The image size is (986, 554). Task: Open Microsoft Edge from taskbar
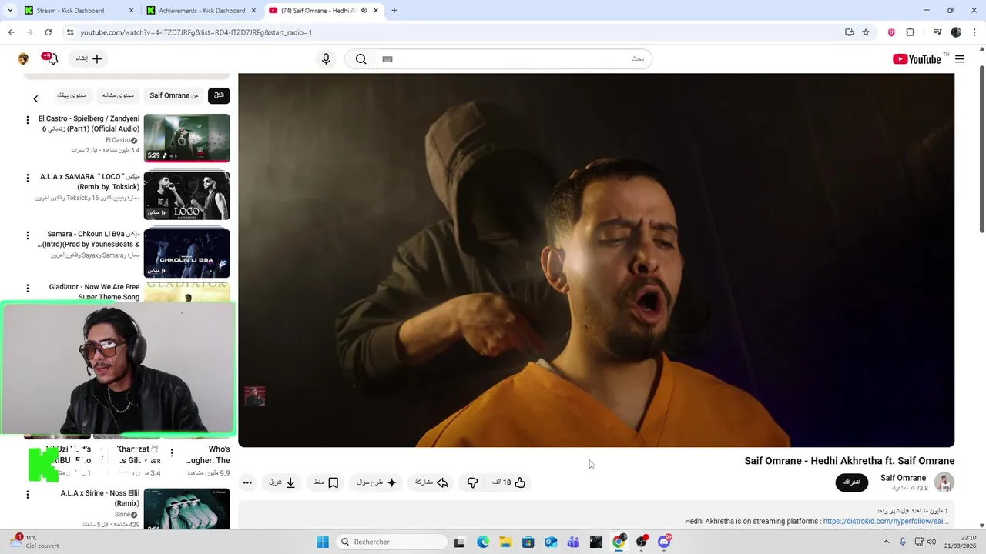click(x=483, y=542)
